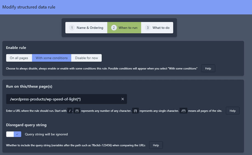The image size is (252, 155).
Task: Click the {?} single character code tag
Action: point(135,111)
